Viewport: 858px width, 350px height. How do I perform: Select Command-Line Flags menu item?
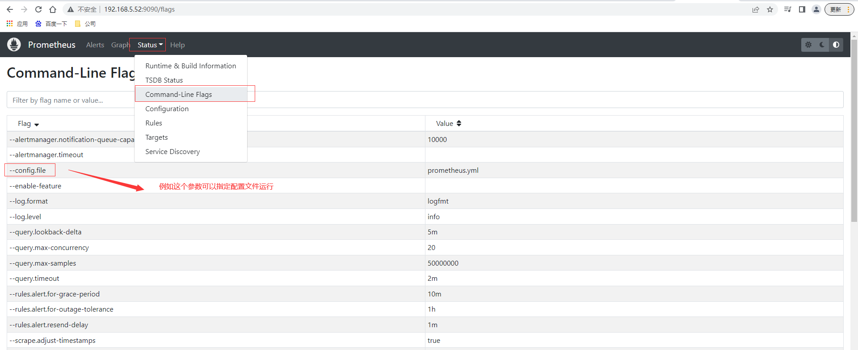191,94
